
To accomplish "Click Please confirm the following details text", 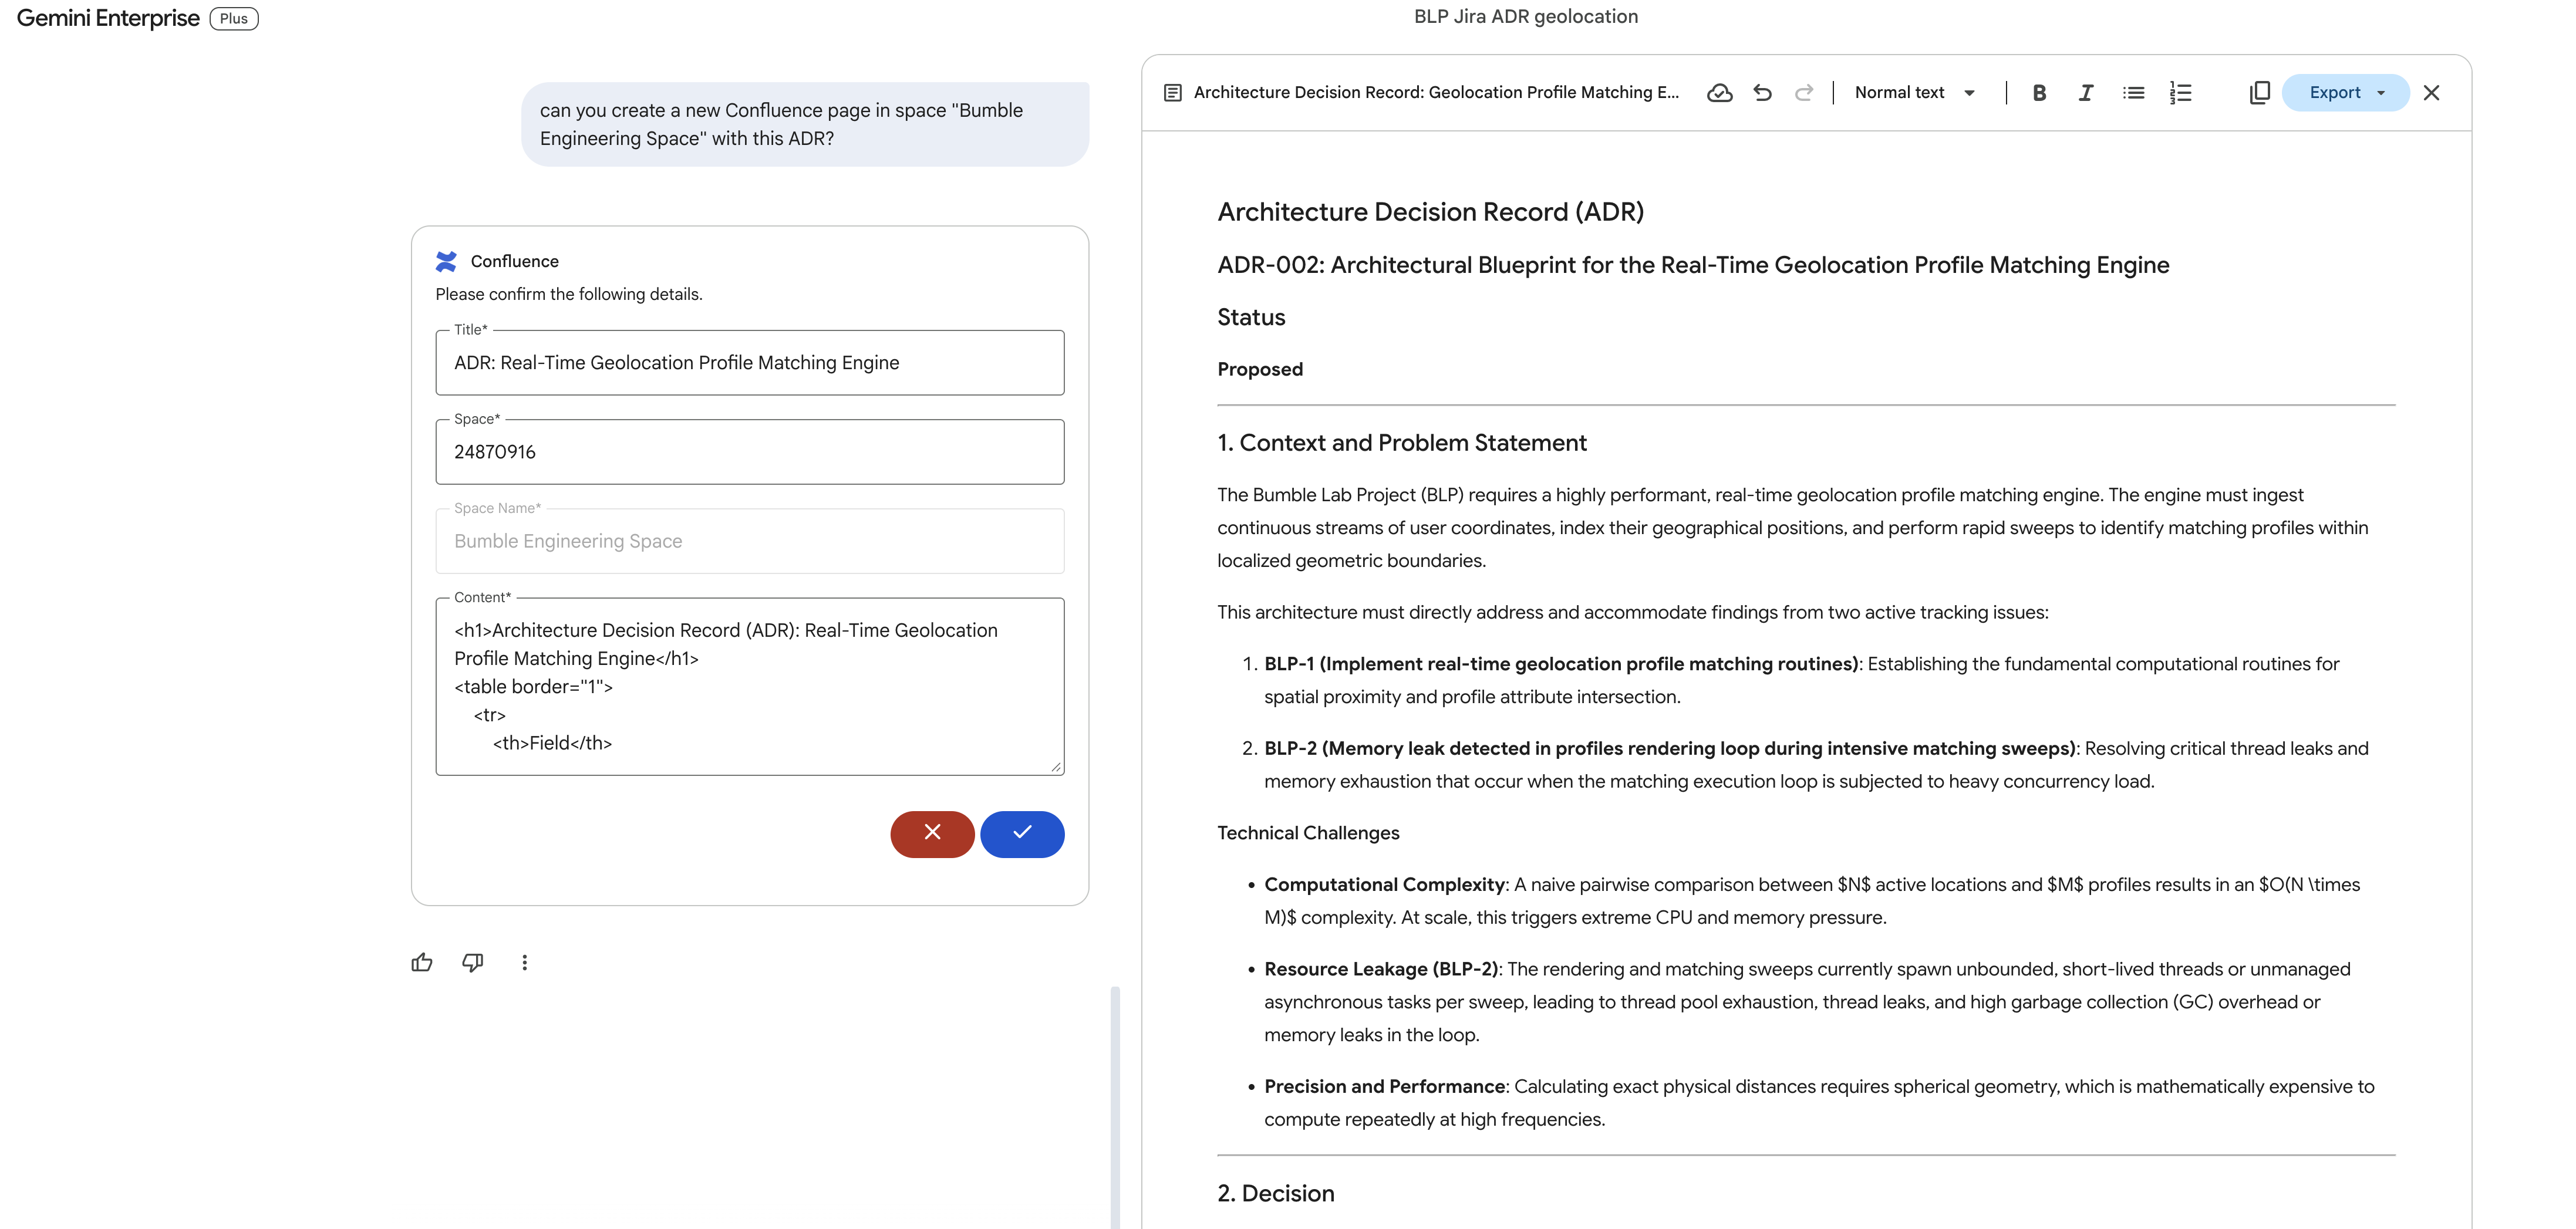I will [x=569, y=294].
